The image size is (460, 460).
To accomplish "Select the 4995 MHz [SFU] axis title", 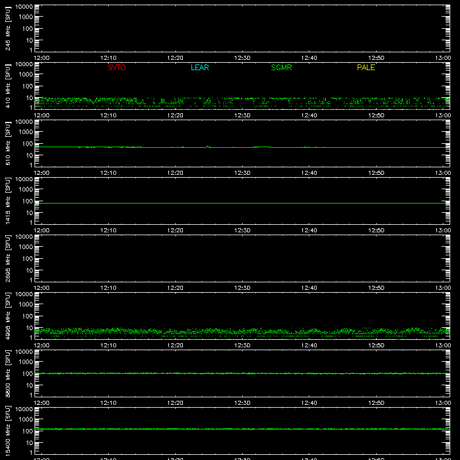I will [8, 316].
